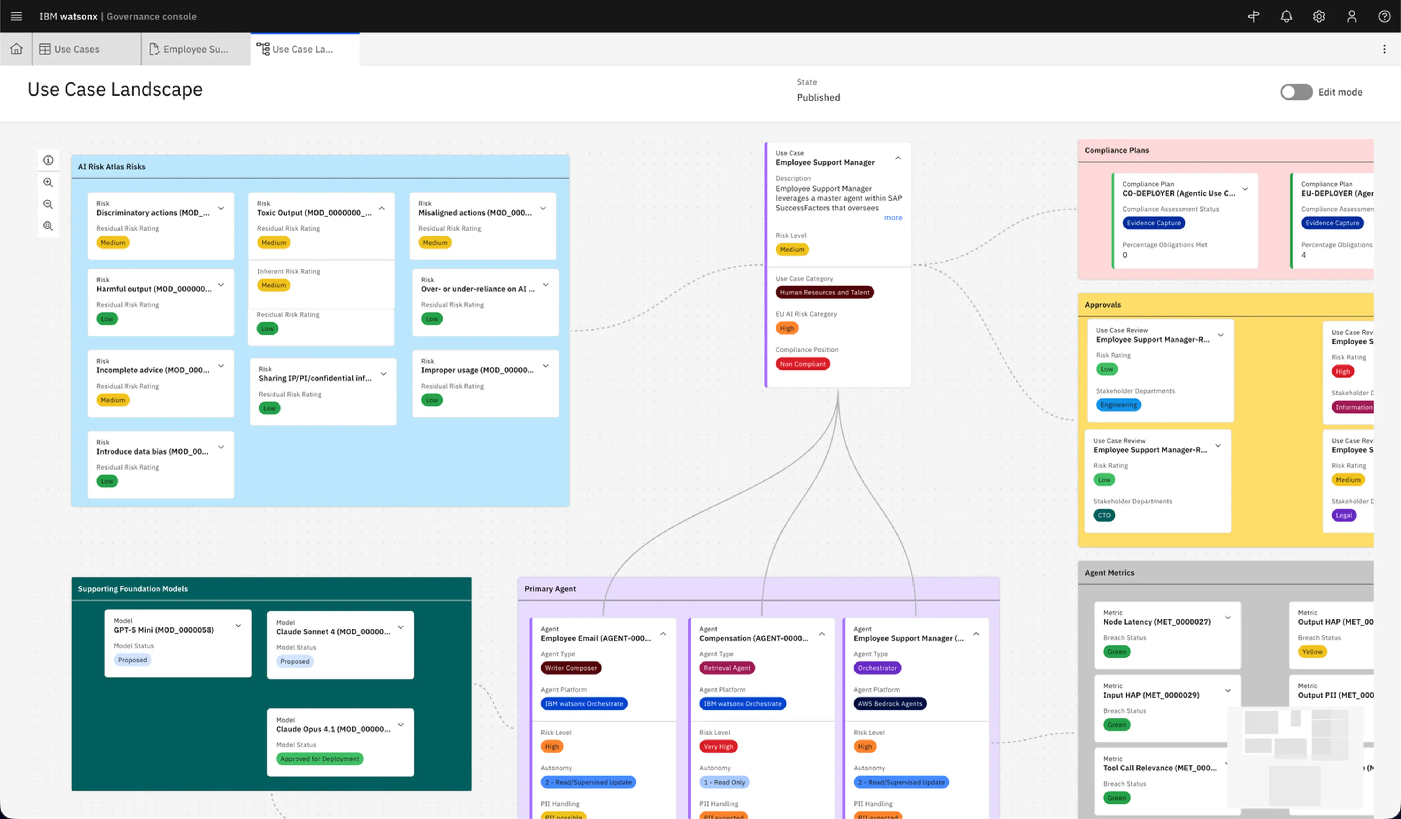Click the fit-to-view zoom icon
The image size is (1401, 819).
coord(49,226)
